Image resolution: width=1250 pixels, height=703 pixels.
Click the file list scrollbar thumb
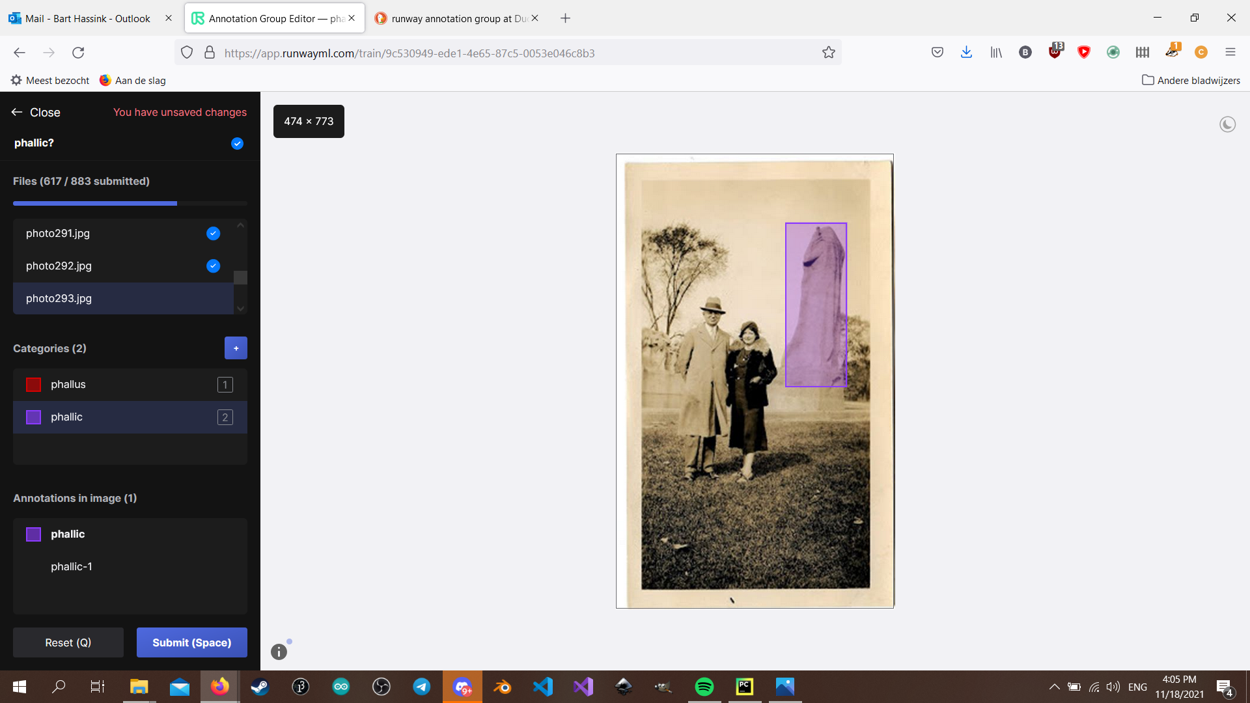pyautogui.click(x=240, y=277)
